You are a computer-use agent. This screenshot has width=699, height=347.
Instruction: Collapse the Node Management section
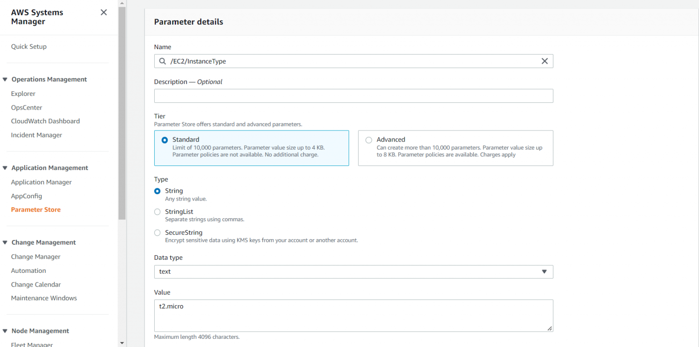[x=5, y=331]
